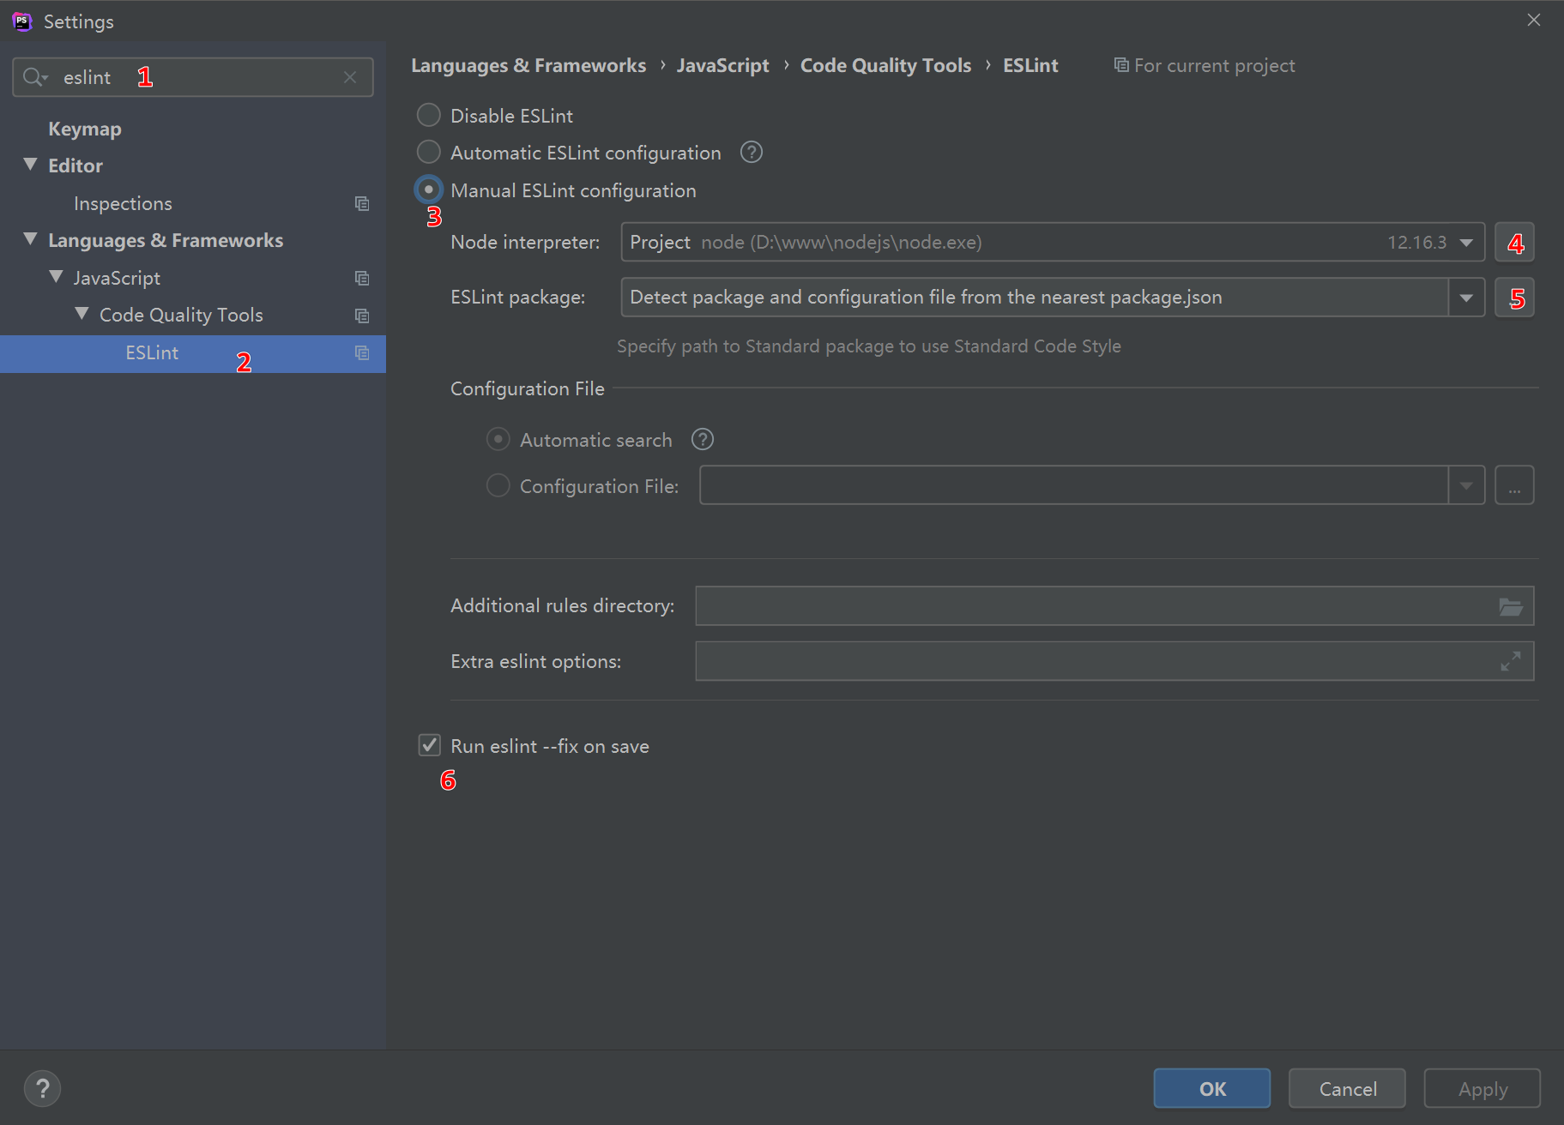Browse for the Additional rules directory folder
This screenshot has height=1125, width=1564.
tap(1511, 606)
